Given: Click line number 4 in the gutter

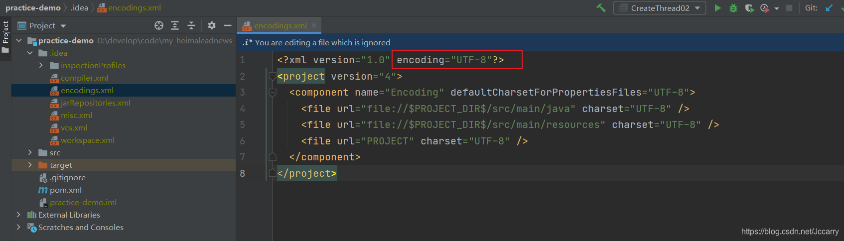Looking at the screenshot, I should click(242, 109).
